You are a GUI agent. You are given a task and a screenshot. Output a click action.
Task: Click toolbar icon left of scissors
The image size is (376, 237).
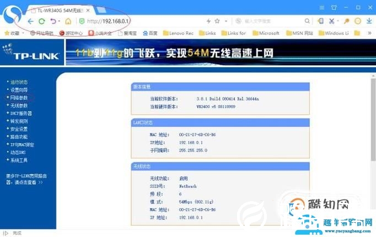(320, 21)
